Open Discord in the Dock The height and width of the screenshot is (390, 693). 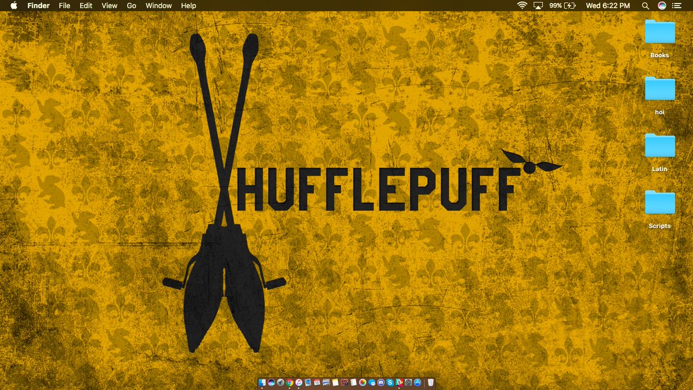tap(381, 382)
